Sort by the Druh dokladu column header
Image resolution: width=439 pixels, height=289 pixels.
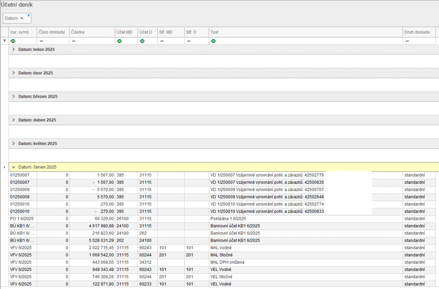coord(419,32)
